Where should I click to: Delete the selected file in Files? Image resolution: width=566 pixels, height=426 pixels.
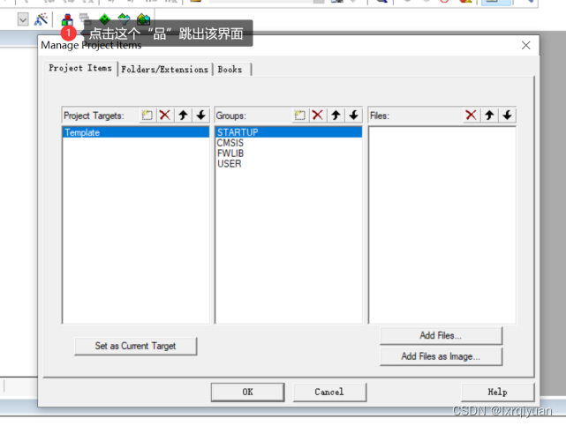[471, 116]
